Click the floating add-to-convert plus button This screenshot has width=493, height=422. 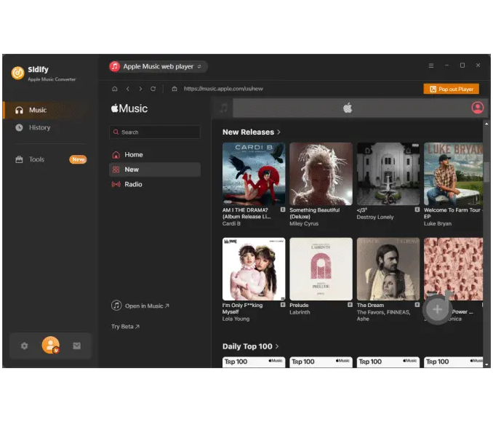(437, 309)
